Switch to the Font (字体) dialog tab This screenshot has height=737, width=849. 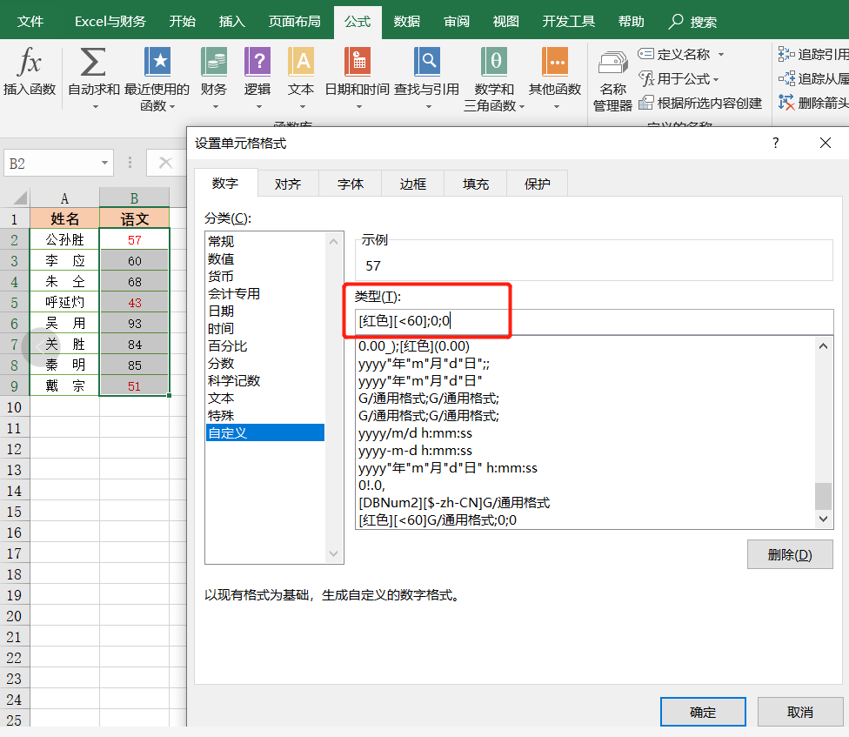(x=351, y=184)
